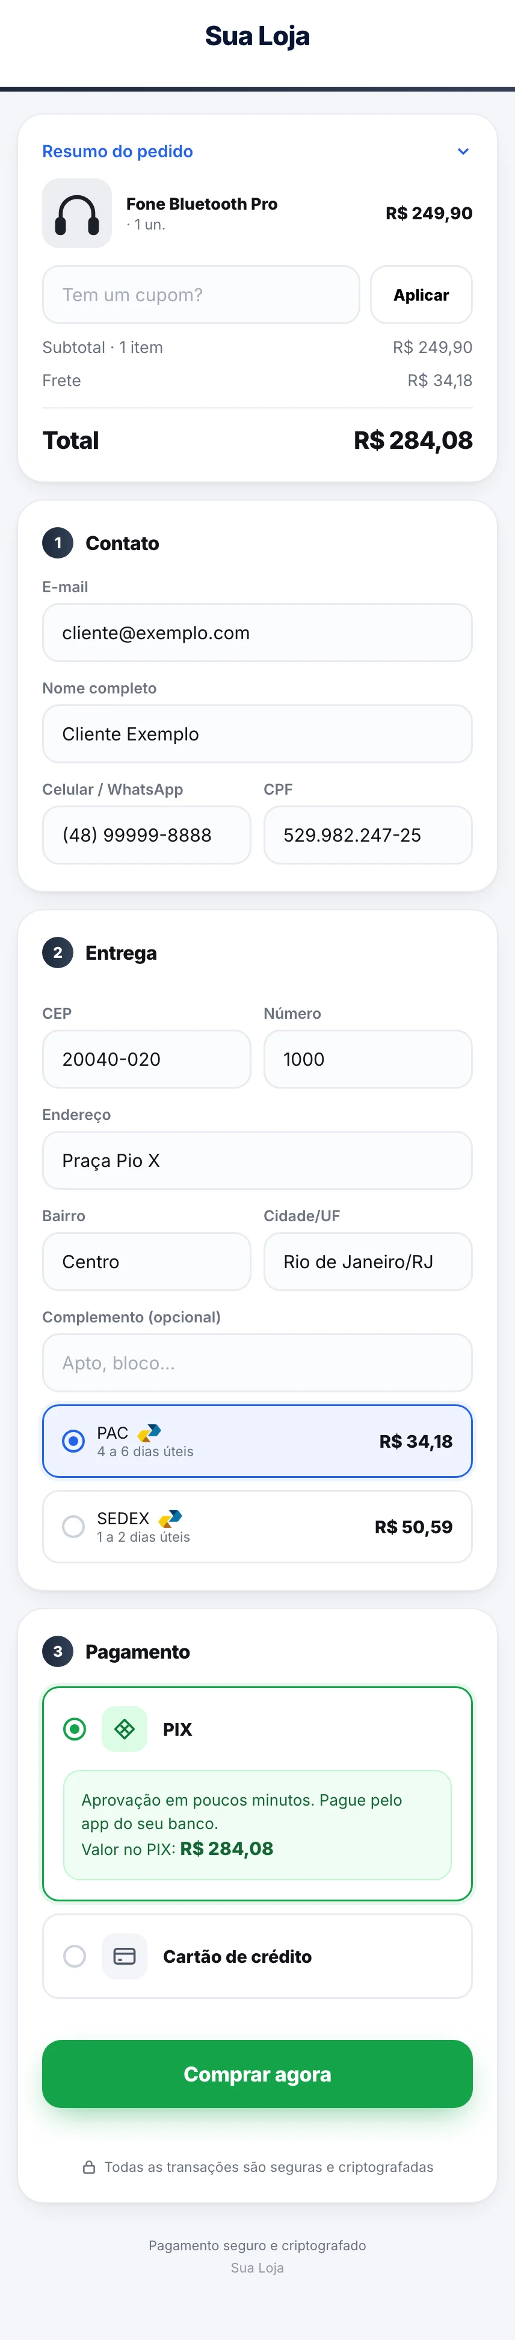Choose Cartão de crédito payment option
This screenshot has width=515, height=2340.
tap(257, 1956)
